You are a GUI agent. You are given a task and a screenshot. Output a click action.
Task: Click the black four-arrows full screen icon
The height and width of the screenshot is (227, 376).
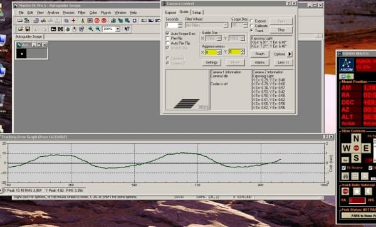click(x=60, y=29)
